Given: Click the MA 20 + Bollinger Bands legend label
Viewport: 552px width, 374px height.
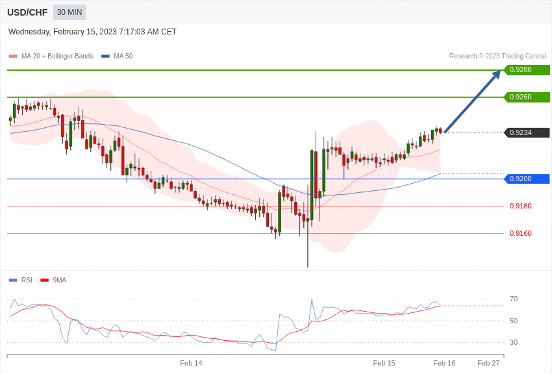Looking at the screenshot, I should (57, 56).
